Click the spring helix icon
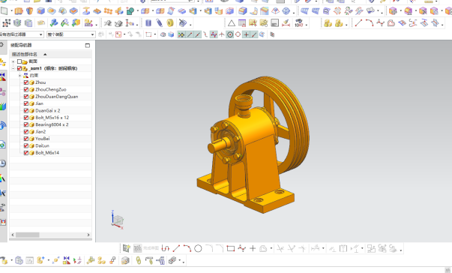The width and height of the screenshot is (452, 273). [160, 23]
